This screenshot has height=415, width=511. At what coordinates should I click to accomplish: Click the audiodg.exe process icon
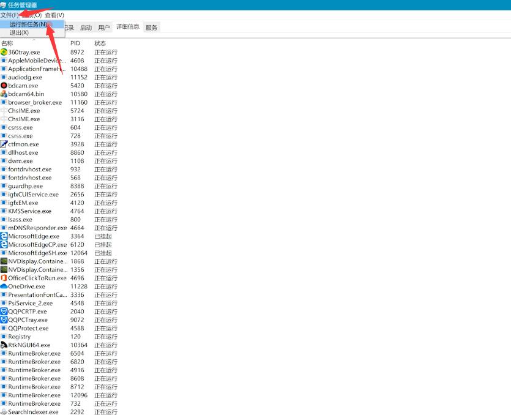pyautogui.click(x=4, y=77)
